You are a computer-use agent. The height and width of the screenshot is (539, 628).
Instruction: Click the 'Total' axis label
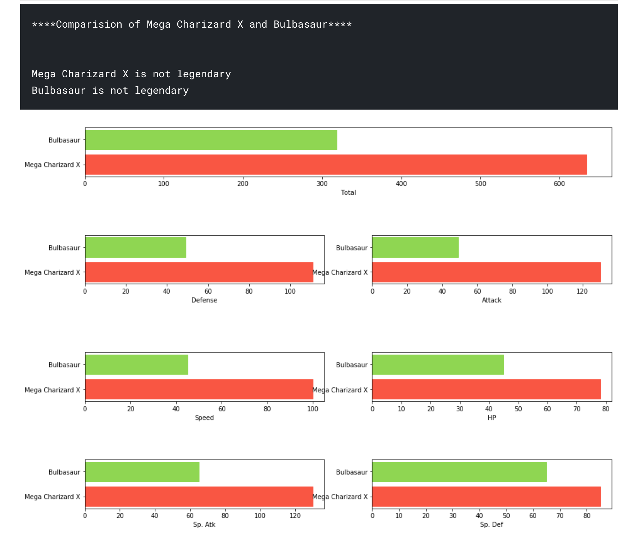tap(348, 193)
